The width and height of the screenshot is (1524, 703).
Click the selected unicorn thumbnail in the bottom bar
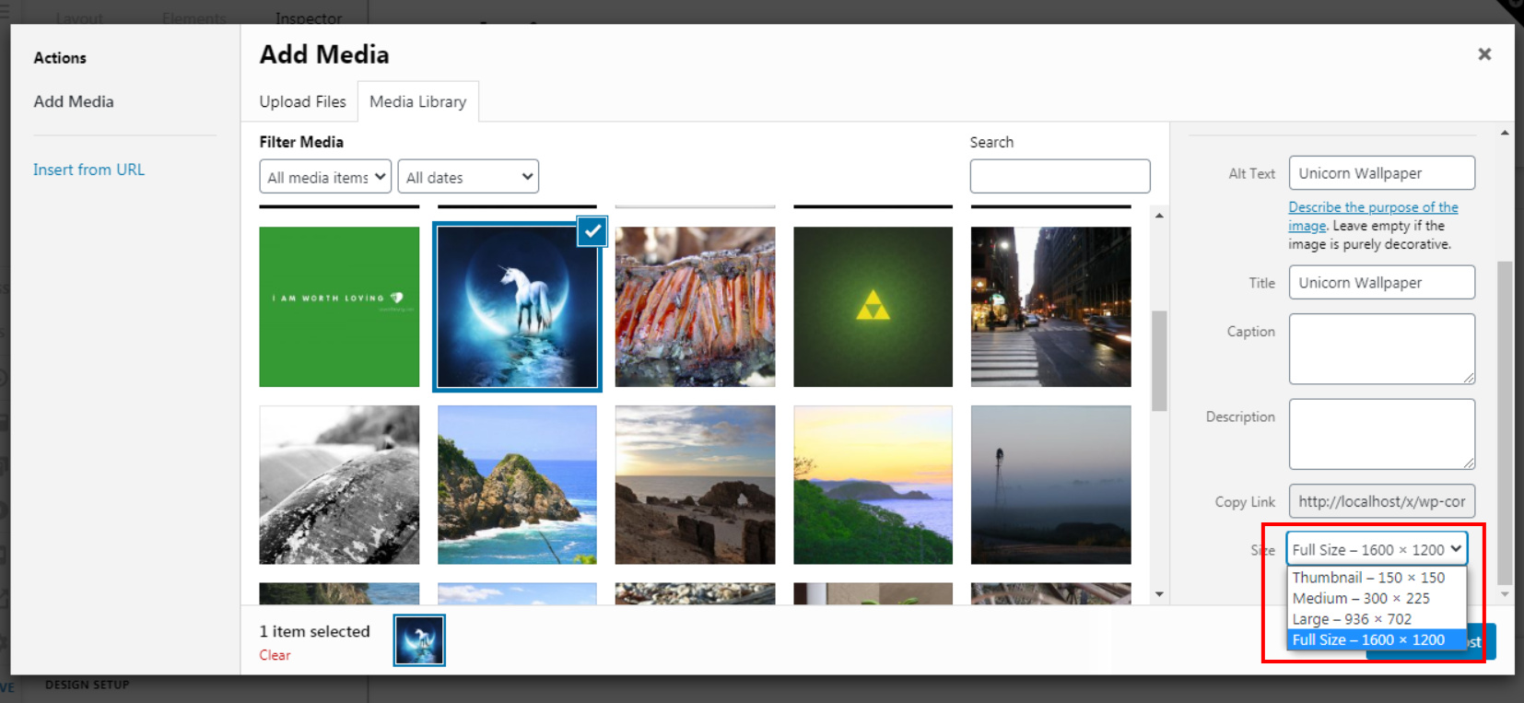pyautogui.click(x=419, y=640)
